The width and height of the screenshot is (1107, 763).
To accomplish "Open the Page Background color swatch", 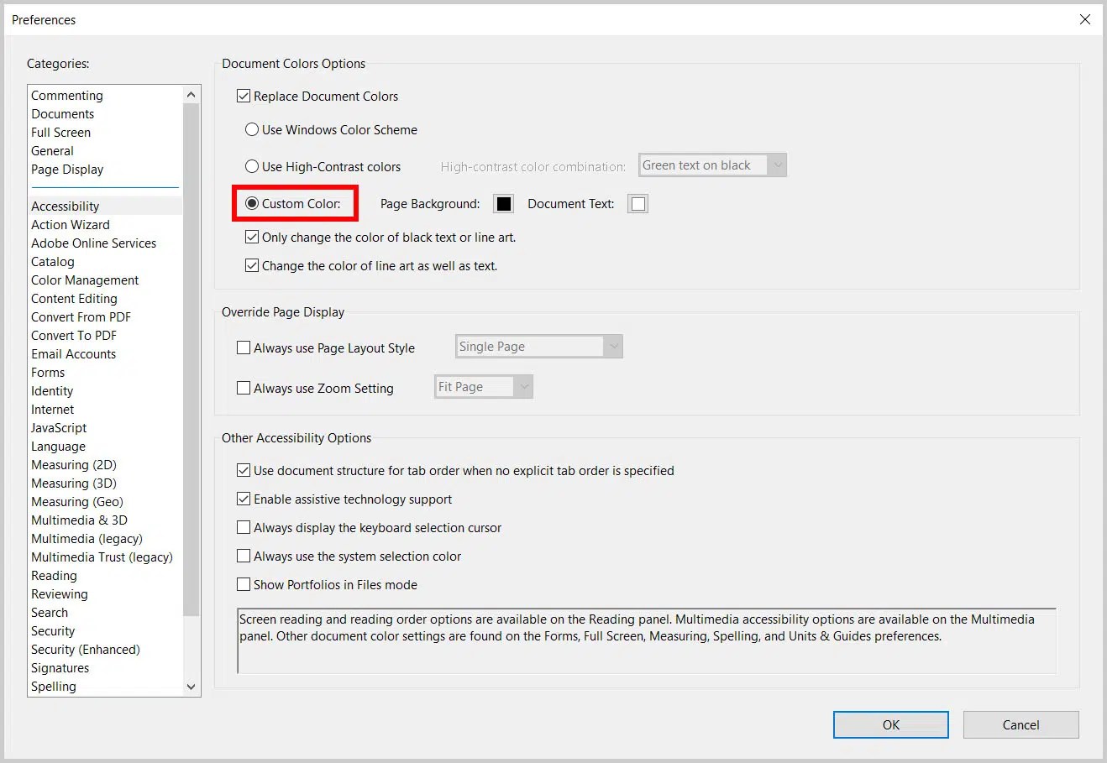I will (503, 203).
